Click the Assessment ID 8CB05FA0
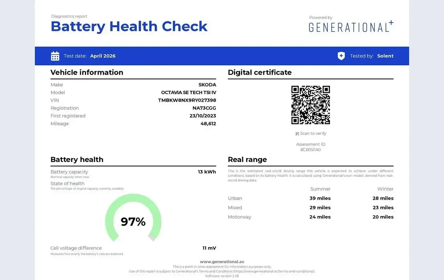 310,150
